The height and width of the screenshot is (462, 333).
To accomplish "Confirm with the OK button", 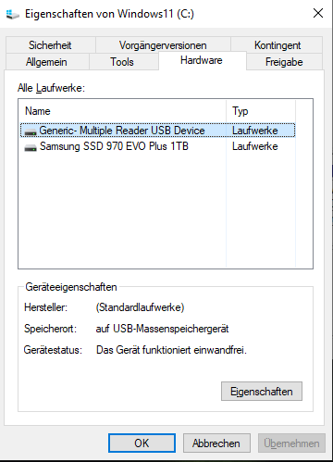I will (142, 443).
